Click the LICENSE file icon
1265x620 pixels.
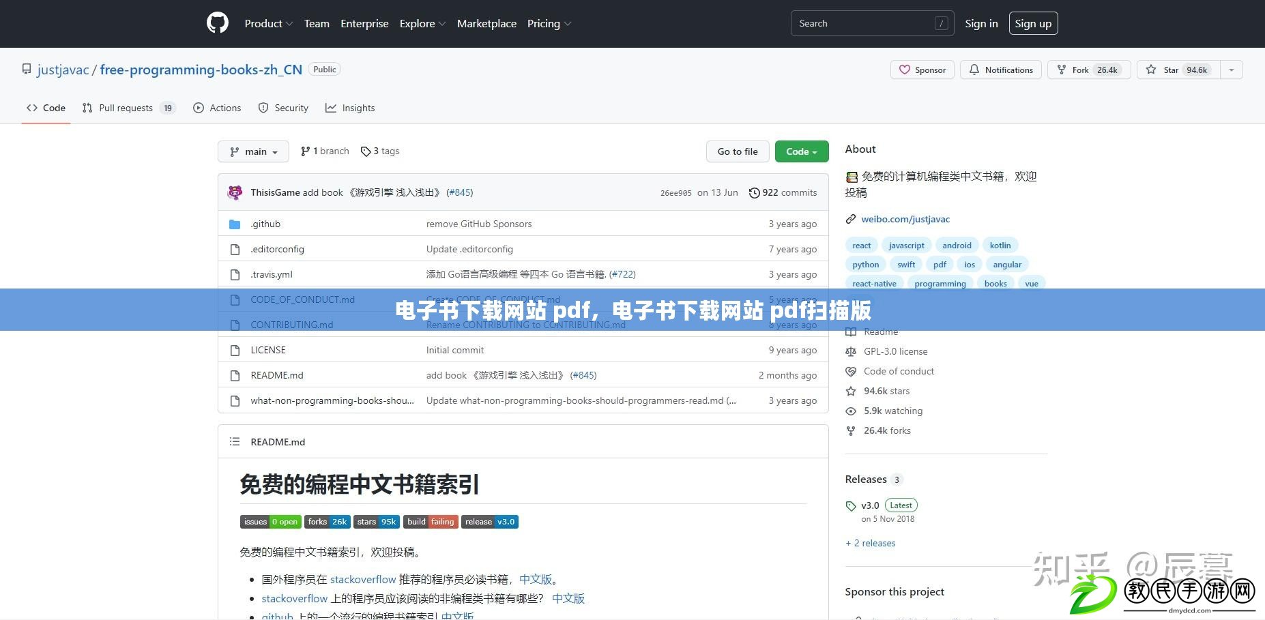tap(235, 350)
